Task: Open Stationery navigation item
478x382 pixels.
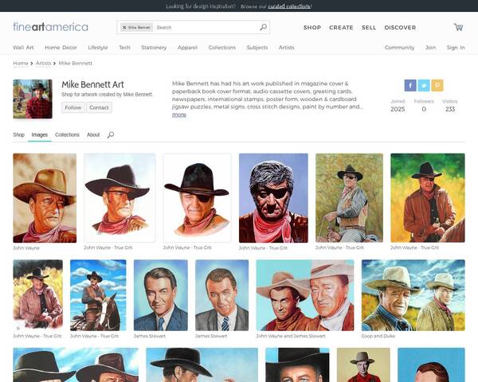Action: click(154, 48)
